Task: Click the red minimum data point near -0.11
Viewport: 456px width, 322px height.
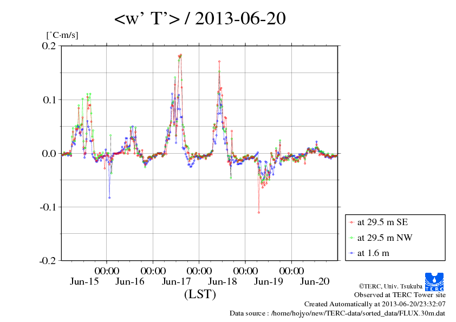Action: (259, 213)
